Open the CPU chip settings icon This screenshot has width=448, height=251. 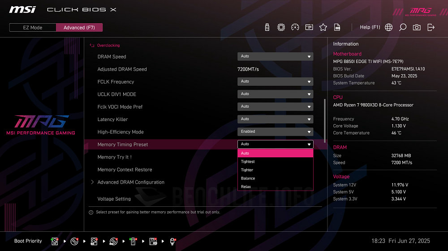click(x=281, y=27)
